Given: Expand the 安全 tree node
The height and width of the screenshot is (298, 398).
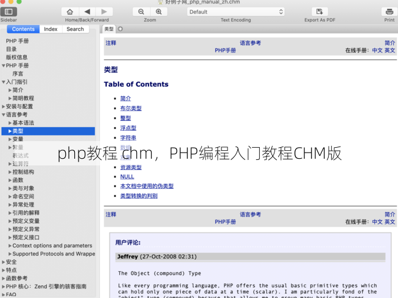Looking at the screenshot, I should (x=4, y=262).
